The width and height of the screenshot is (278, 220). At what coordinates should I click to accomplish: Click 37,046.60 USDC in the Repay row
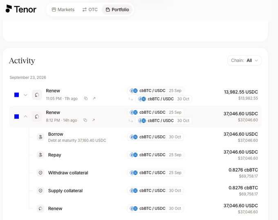click(240, 152)
